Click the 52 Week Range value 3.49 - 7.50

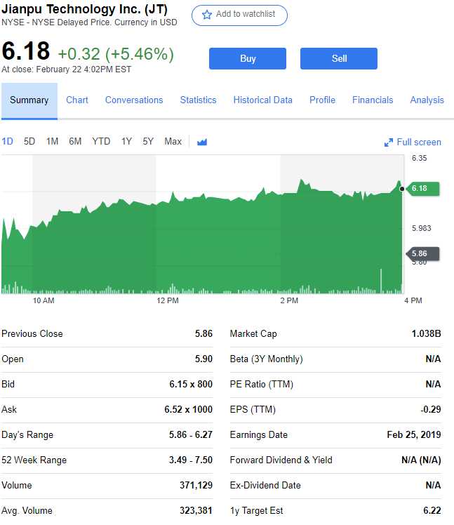190,460
